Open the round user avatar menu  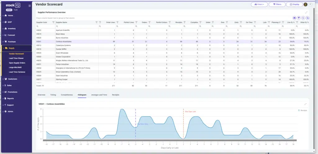(306, 4)
